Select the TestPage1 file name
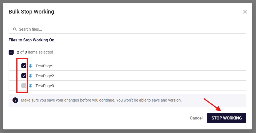 point(44,66)
